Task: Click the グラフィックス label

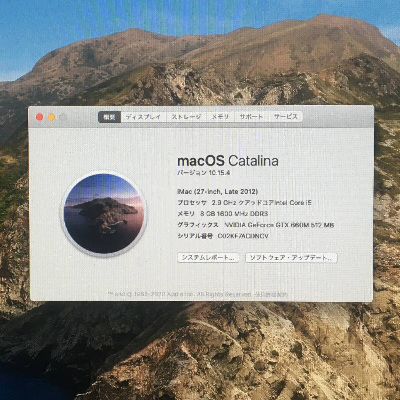Action: point(198,225)
